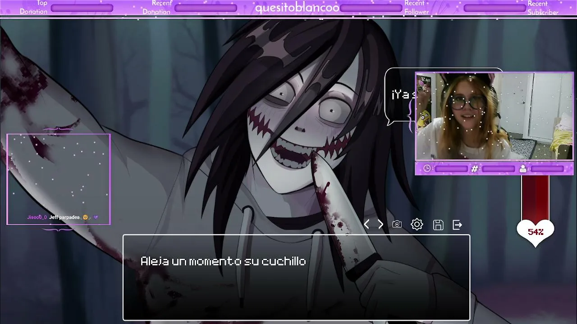
Task: Exit the game using the exit-arrow icon
Action: pyautogui.click(x=458, y=225)
